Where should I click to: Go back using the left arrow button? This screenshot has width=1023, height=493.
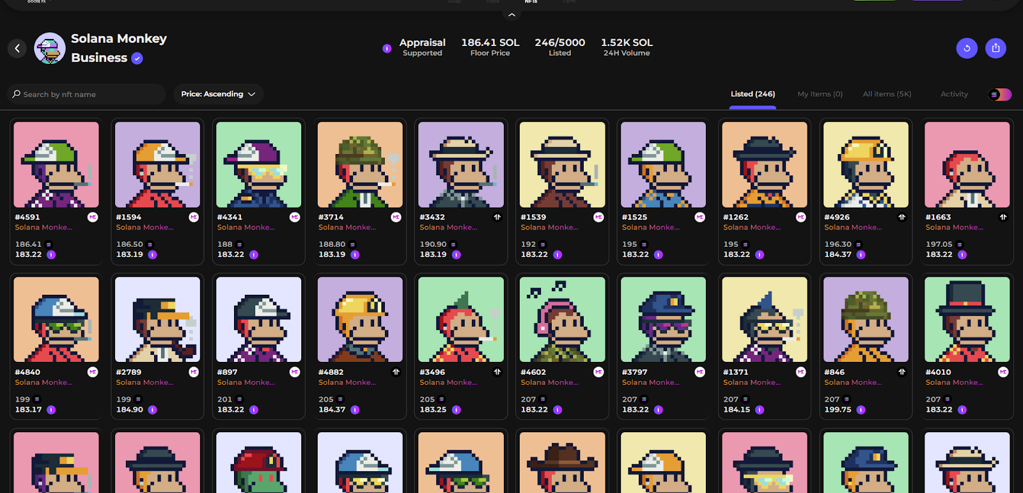(x=17, y=48)
